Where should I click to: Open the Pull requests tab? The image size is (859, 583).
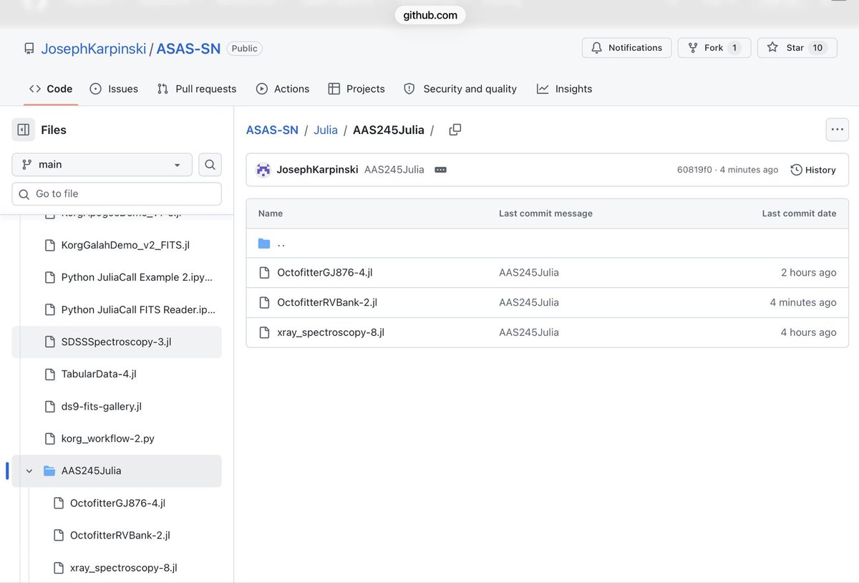[197, 89]
